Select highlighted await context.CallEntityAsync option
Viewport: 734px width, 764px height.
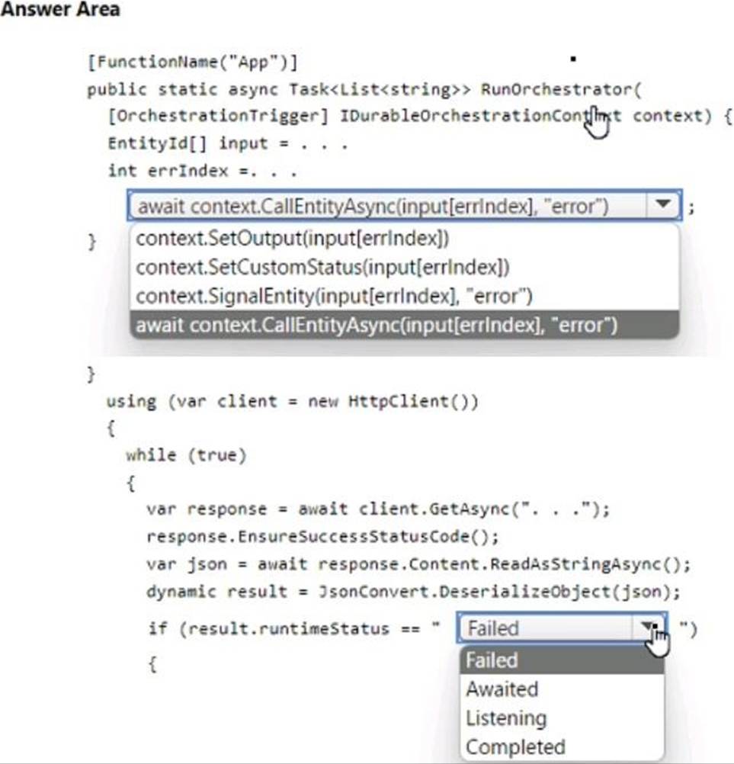coord(404,325)
